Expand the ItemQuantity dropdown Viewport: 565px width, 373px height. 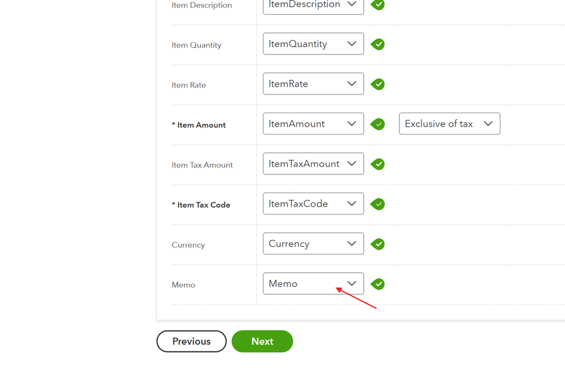tap(313, 44)
